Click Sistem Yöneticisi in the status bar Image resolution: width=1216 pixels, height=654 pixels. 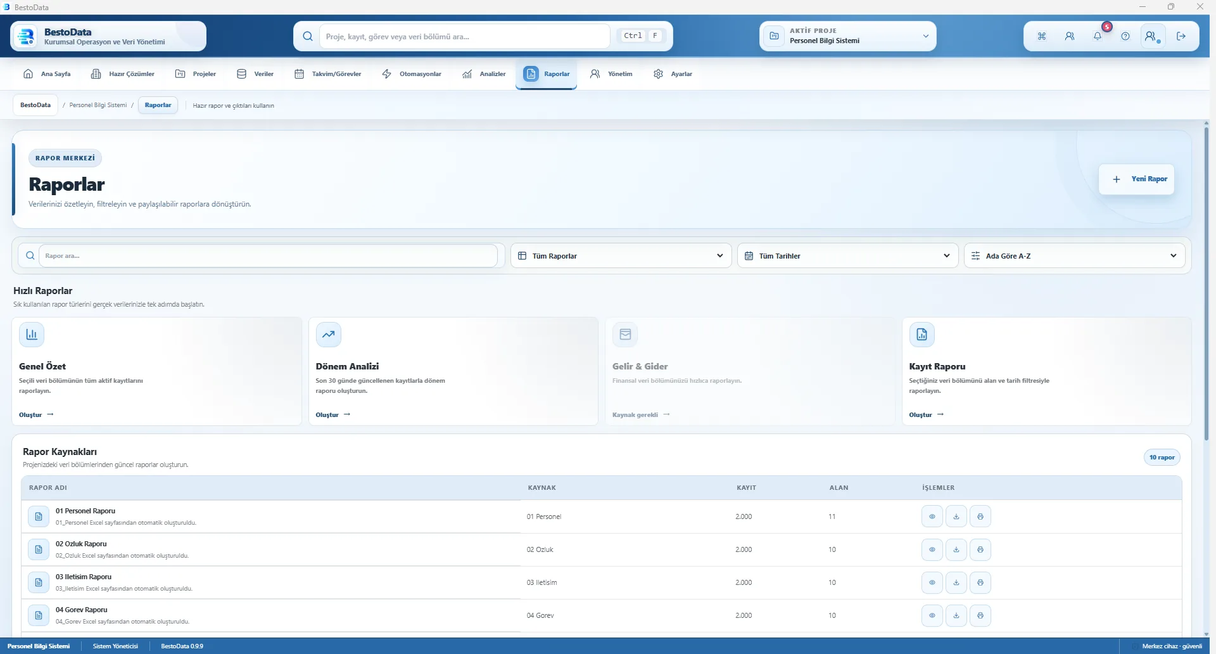point(115,646)
